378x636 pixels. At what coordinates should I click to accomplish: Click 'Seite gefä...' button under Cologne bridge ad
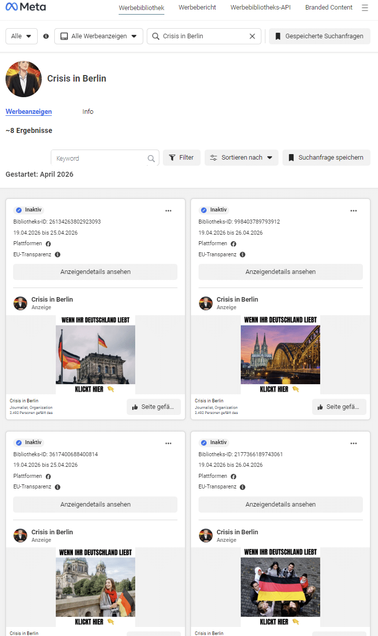tap(339, 407)
